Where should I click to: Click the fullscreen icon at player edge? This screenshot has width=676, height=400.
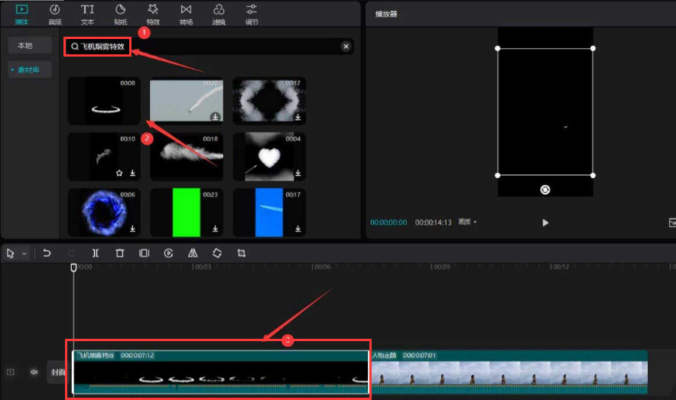[x=671, y=223]
